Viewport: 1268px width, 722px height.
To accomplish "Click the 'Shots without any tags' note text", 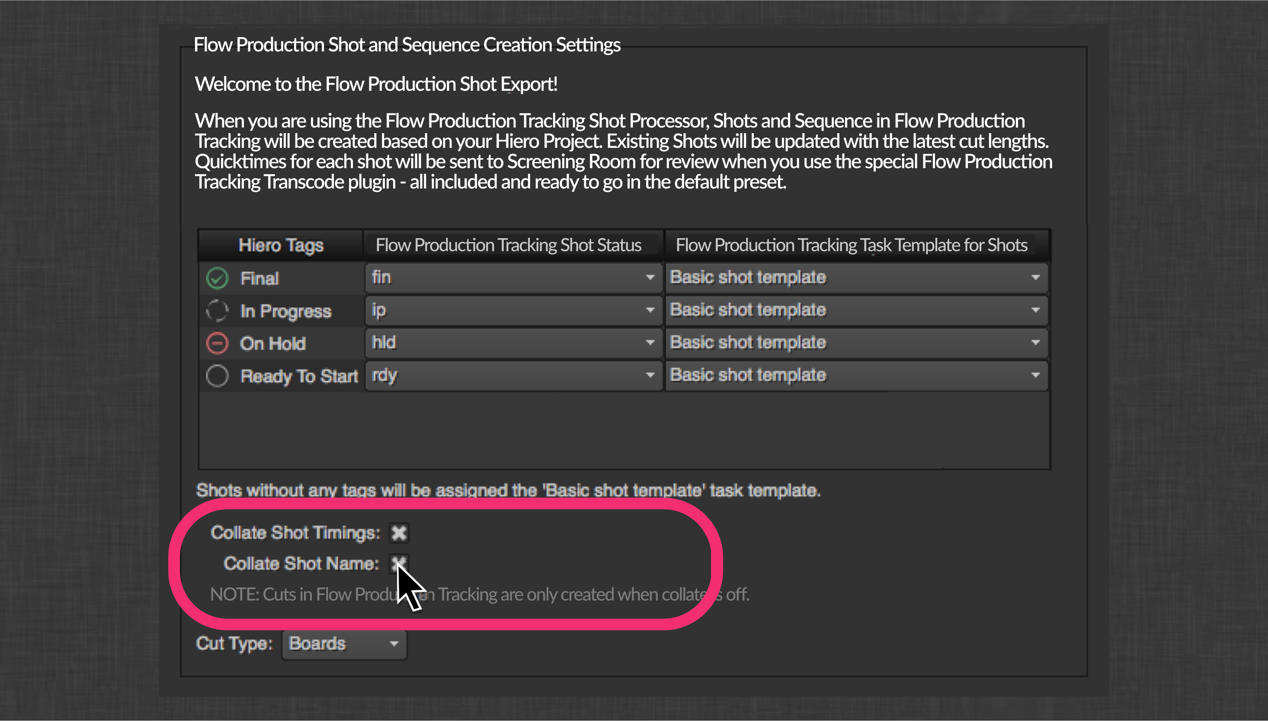I will (508, 490).
